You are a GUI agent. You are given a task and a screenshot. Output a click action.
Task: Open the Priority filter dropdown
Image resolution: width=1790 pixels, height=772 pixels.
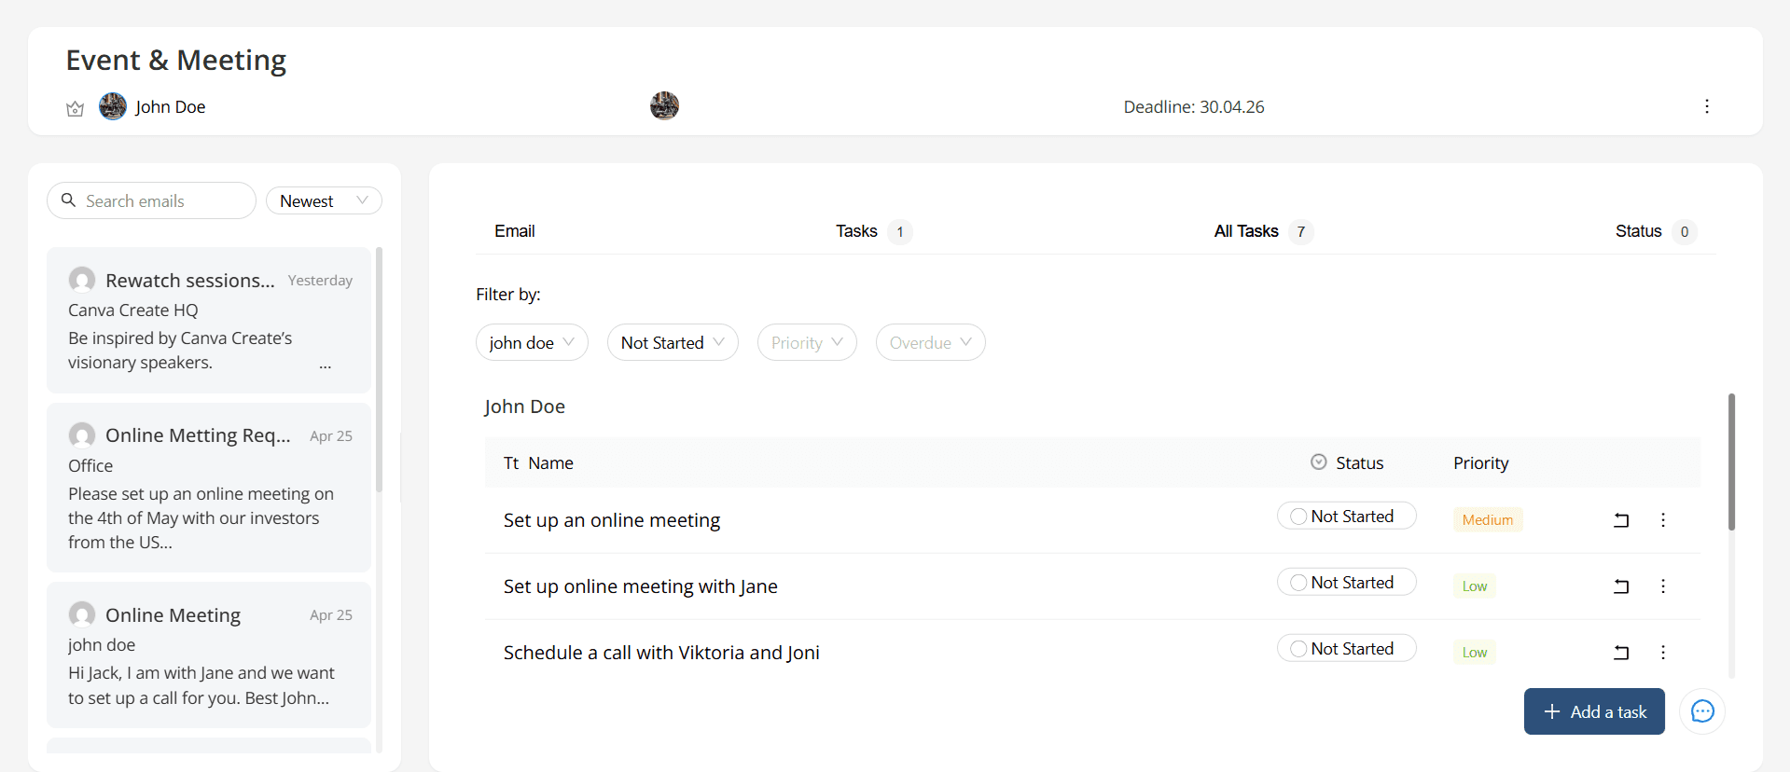point(807,342)
